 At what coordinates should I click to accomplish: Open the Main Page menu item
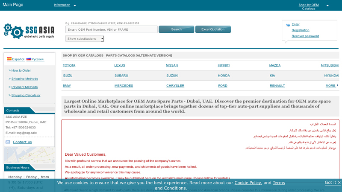[13, 5]
